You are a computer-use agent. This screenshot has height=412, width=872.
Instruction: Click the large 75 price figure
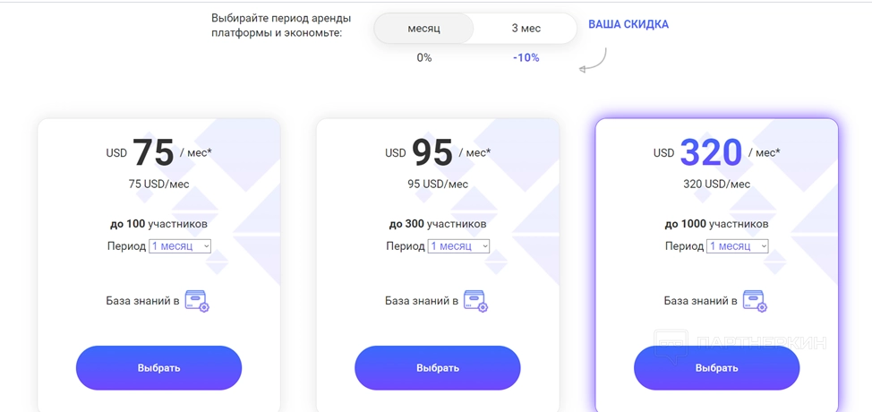pos(153,152)
